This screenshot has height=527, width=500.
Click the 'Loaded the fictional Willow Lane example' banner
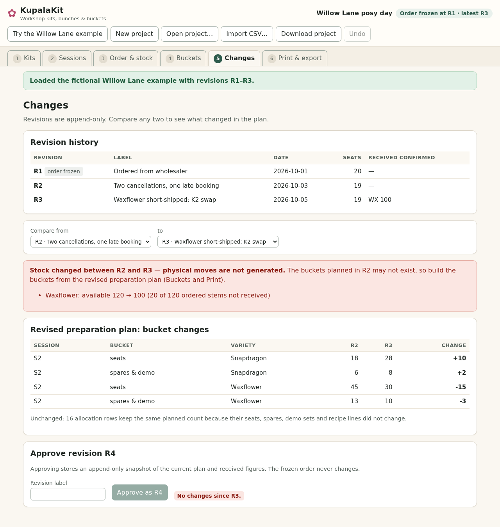click(250, 81)
